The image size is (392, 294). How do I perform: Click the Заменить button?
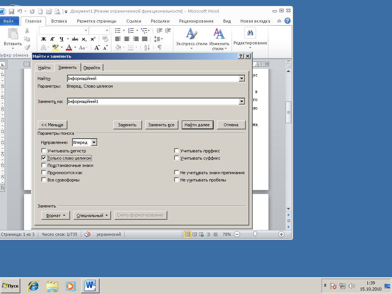(127, 125)
